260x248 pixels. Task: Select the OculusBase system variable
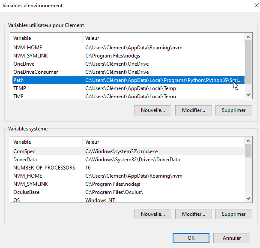[26, 192]
